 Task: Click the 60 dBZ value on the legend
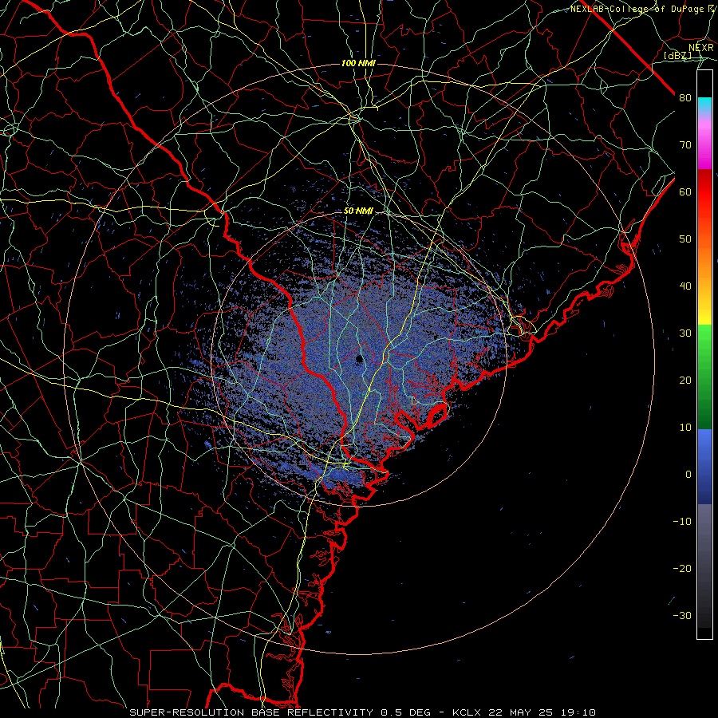(685, 192)
